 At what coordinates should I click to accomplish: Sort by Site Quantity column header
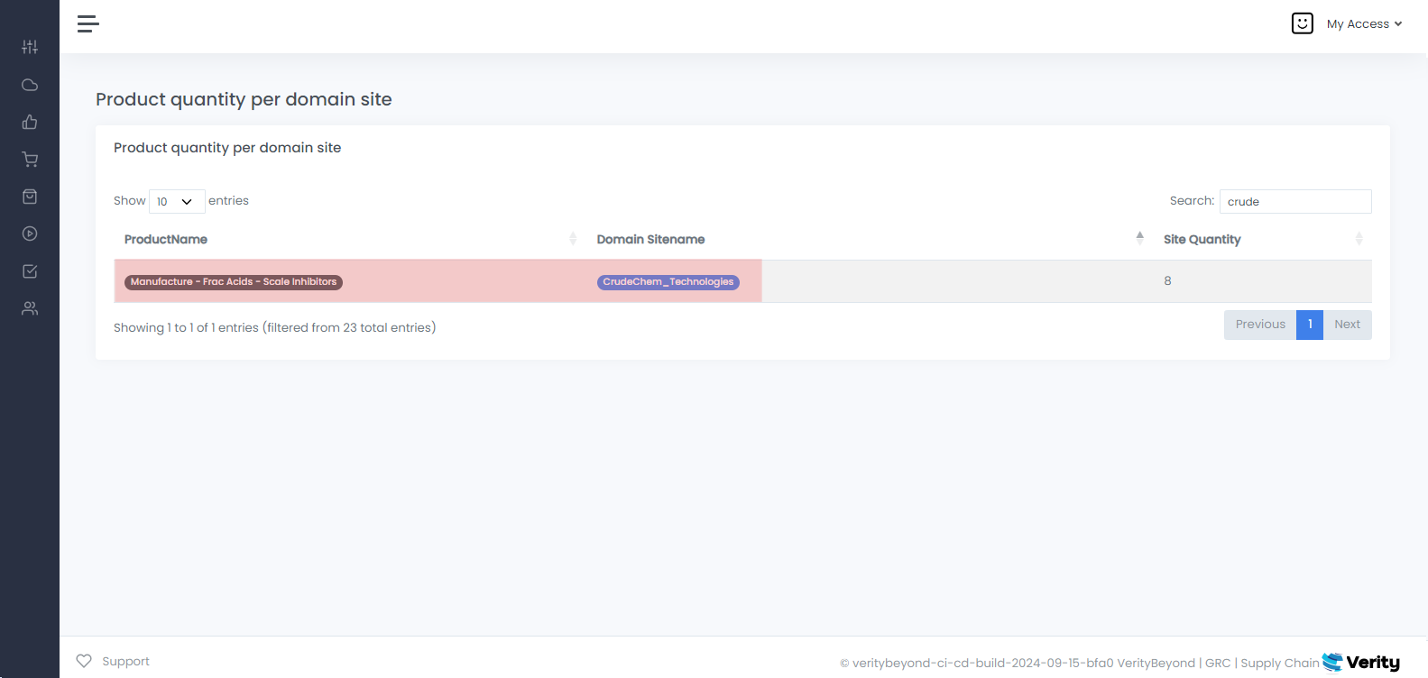pos(1202,239)
